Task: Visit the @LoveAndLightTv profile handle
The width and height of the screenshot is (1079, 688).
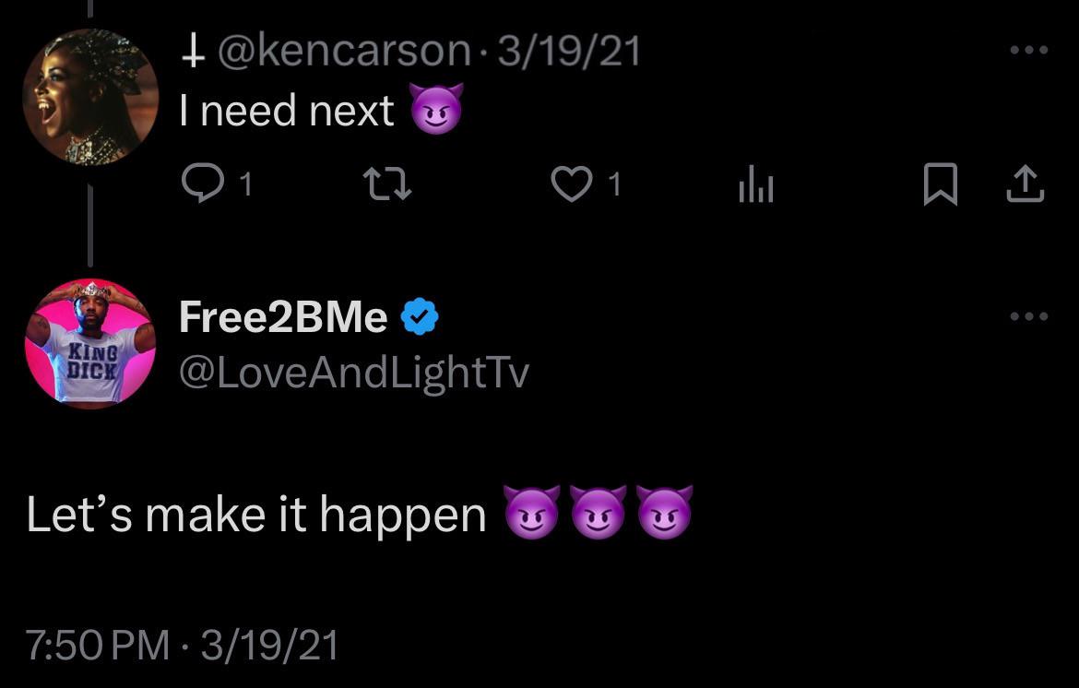Action: pos(353,372)
